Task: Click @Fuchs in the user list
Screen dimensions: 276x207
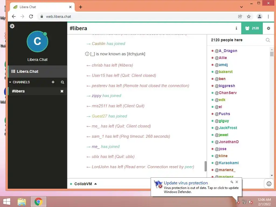Action: click(x=222, y=114)
